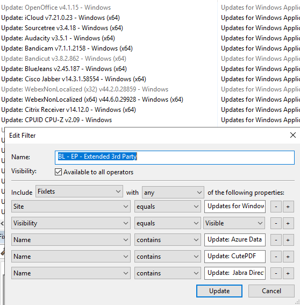
Task: Remove the Jabra Direct condition row
Action: [276, 273]
